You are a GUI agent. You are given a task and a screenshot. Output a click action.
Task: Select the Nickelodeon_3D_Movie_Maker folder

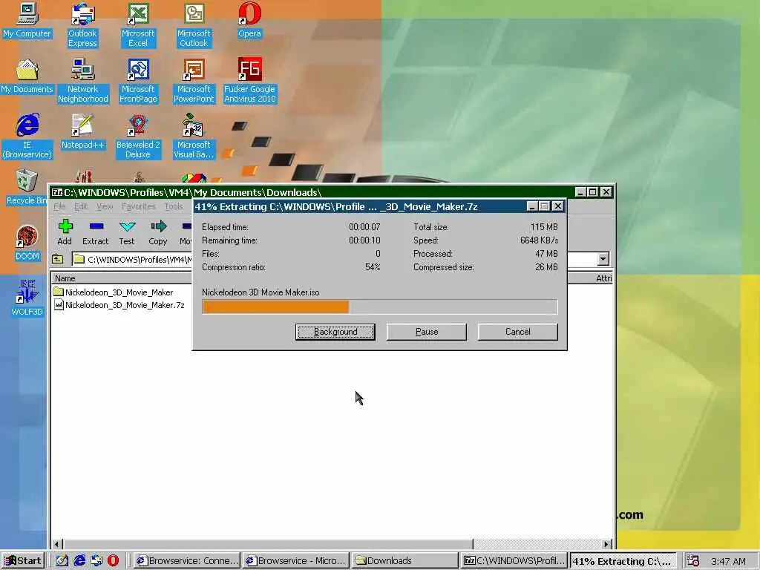click(114, 292)
